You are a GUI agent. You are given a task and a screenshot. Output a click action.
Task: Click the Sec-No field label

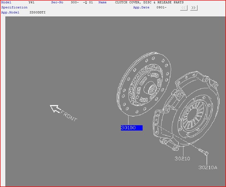pyautogui.click(x=57, y=2)
